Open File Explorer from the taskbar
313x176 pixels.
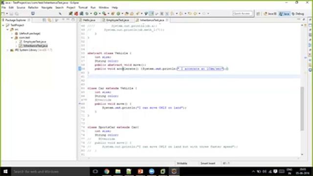pyautogui.click(x=118, y=171)
